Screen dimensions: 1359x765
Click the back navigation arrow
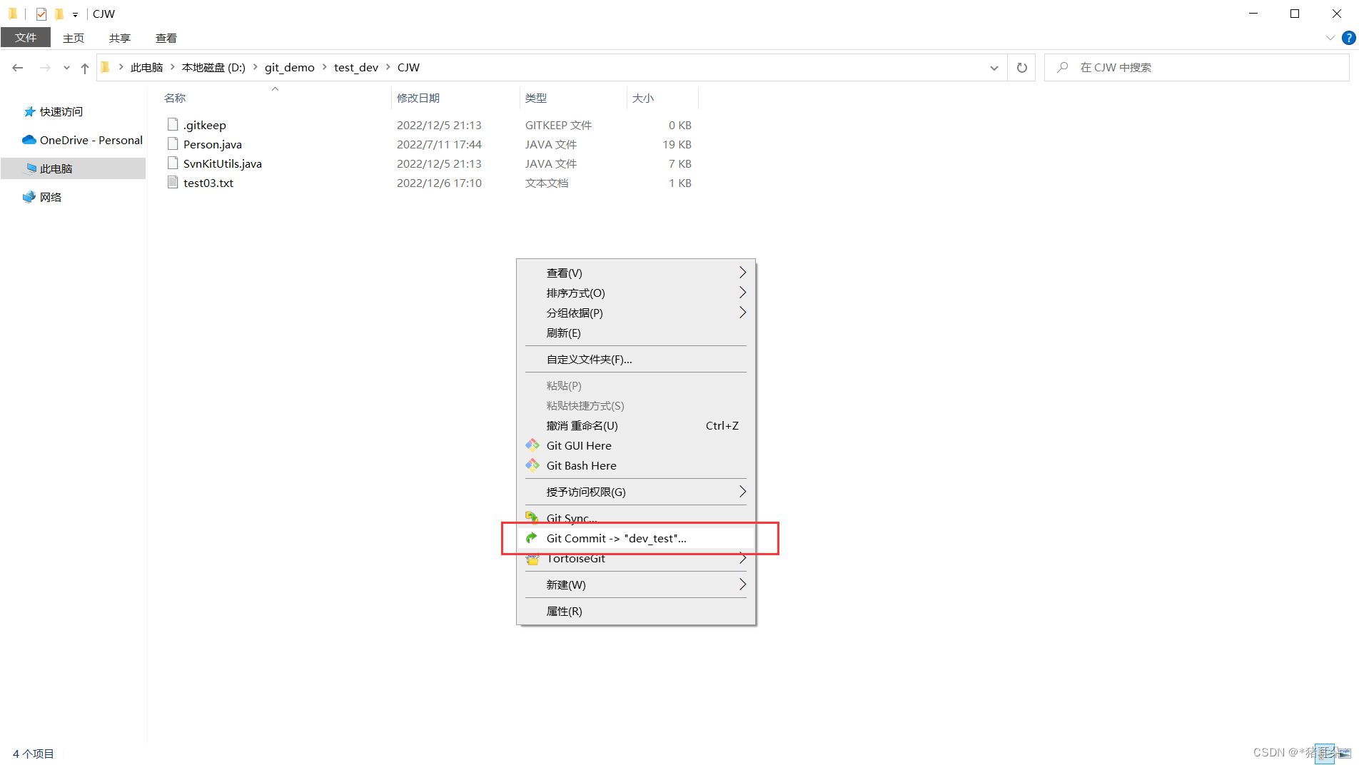17,67
